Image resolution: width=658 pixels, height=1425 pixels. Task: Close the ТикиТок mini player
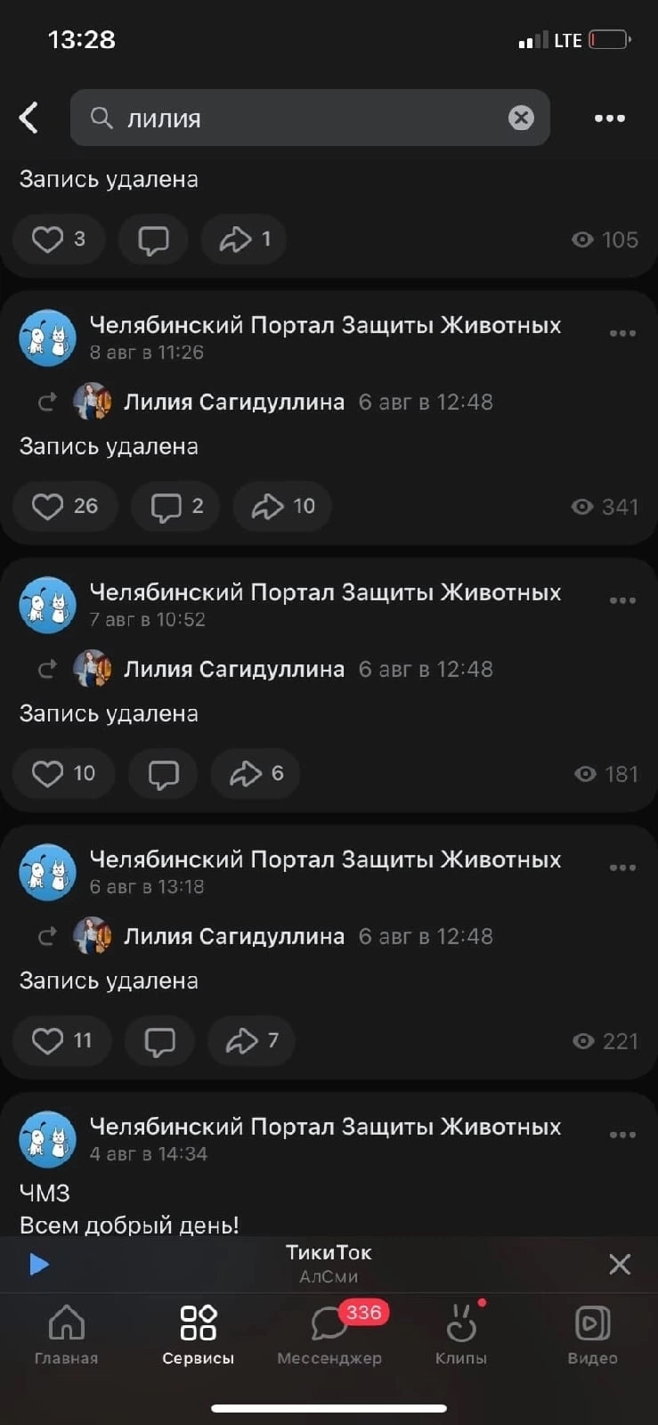(620, 1264)
